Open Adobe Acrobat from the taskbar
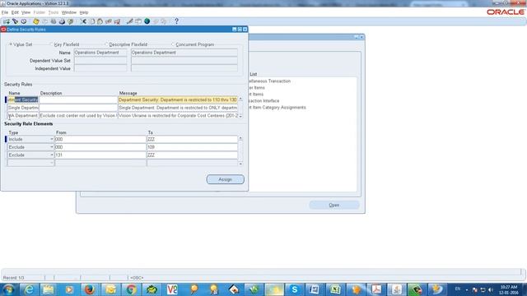The height and width of the screenshot is (296, 527). click(376, 289)
